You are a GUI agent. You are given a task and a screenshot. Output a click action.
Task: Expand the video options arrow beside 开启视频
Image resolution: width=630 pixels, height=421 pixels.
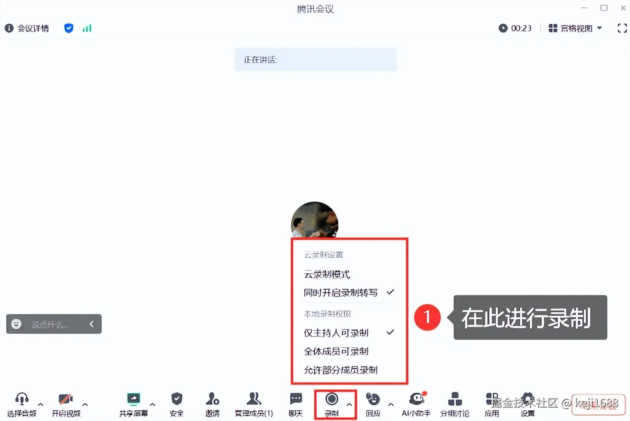pyautogui.click(x=85, y=404)
